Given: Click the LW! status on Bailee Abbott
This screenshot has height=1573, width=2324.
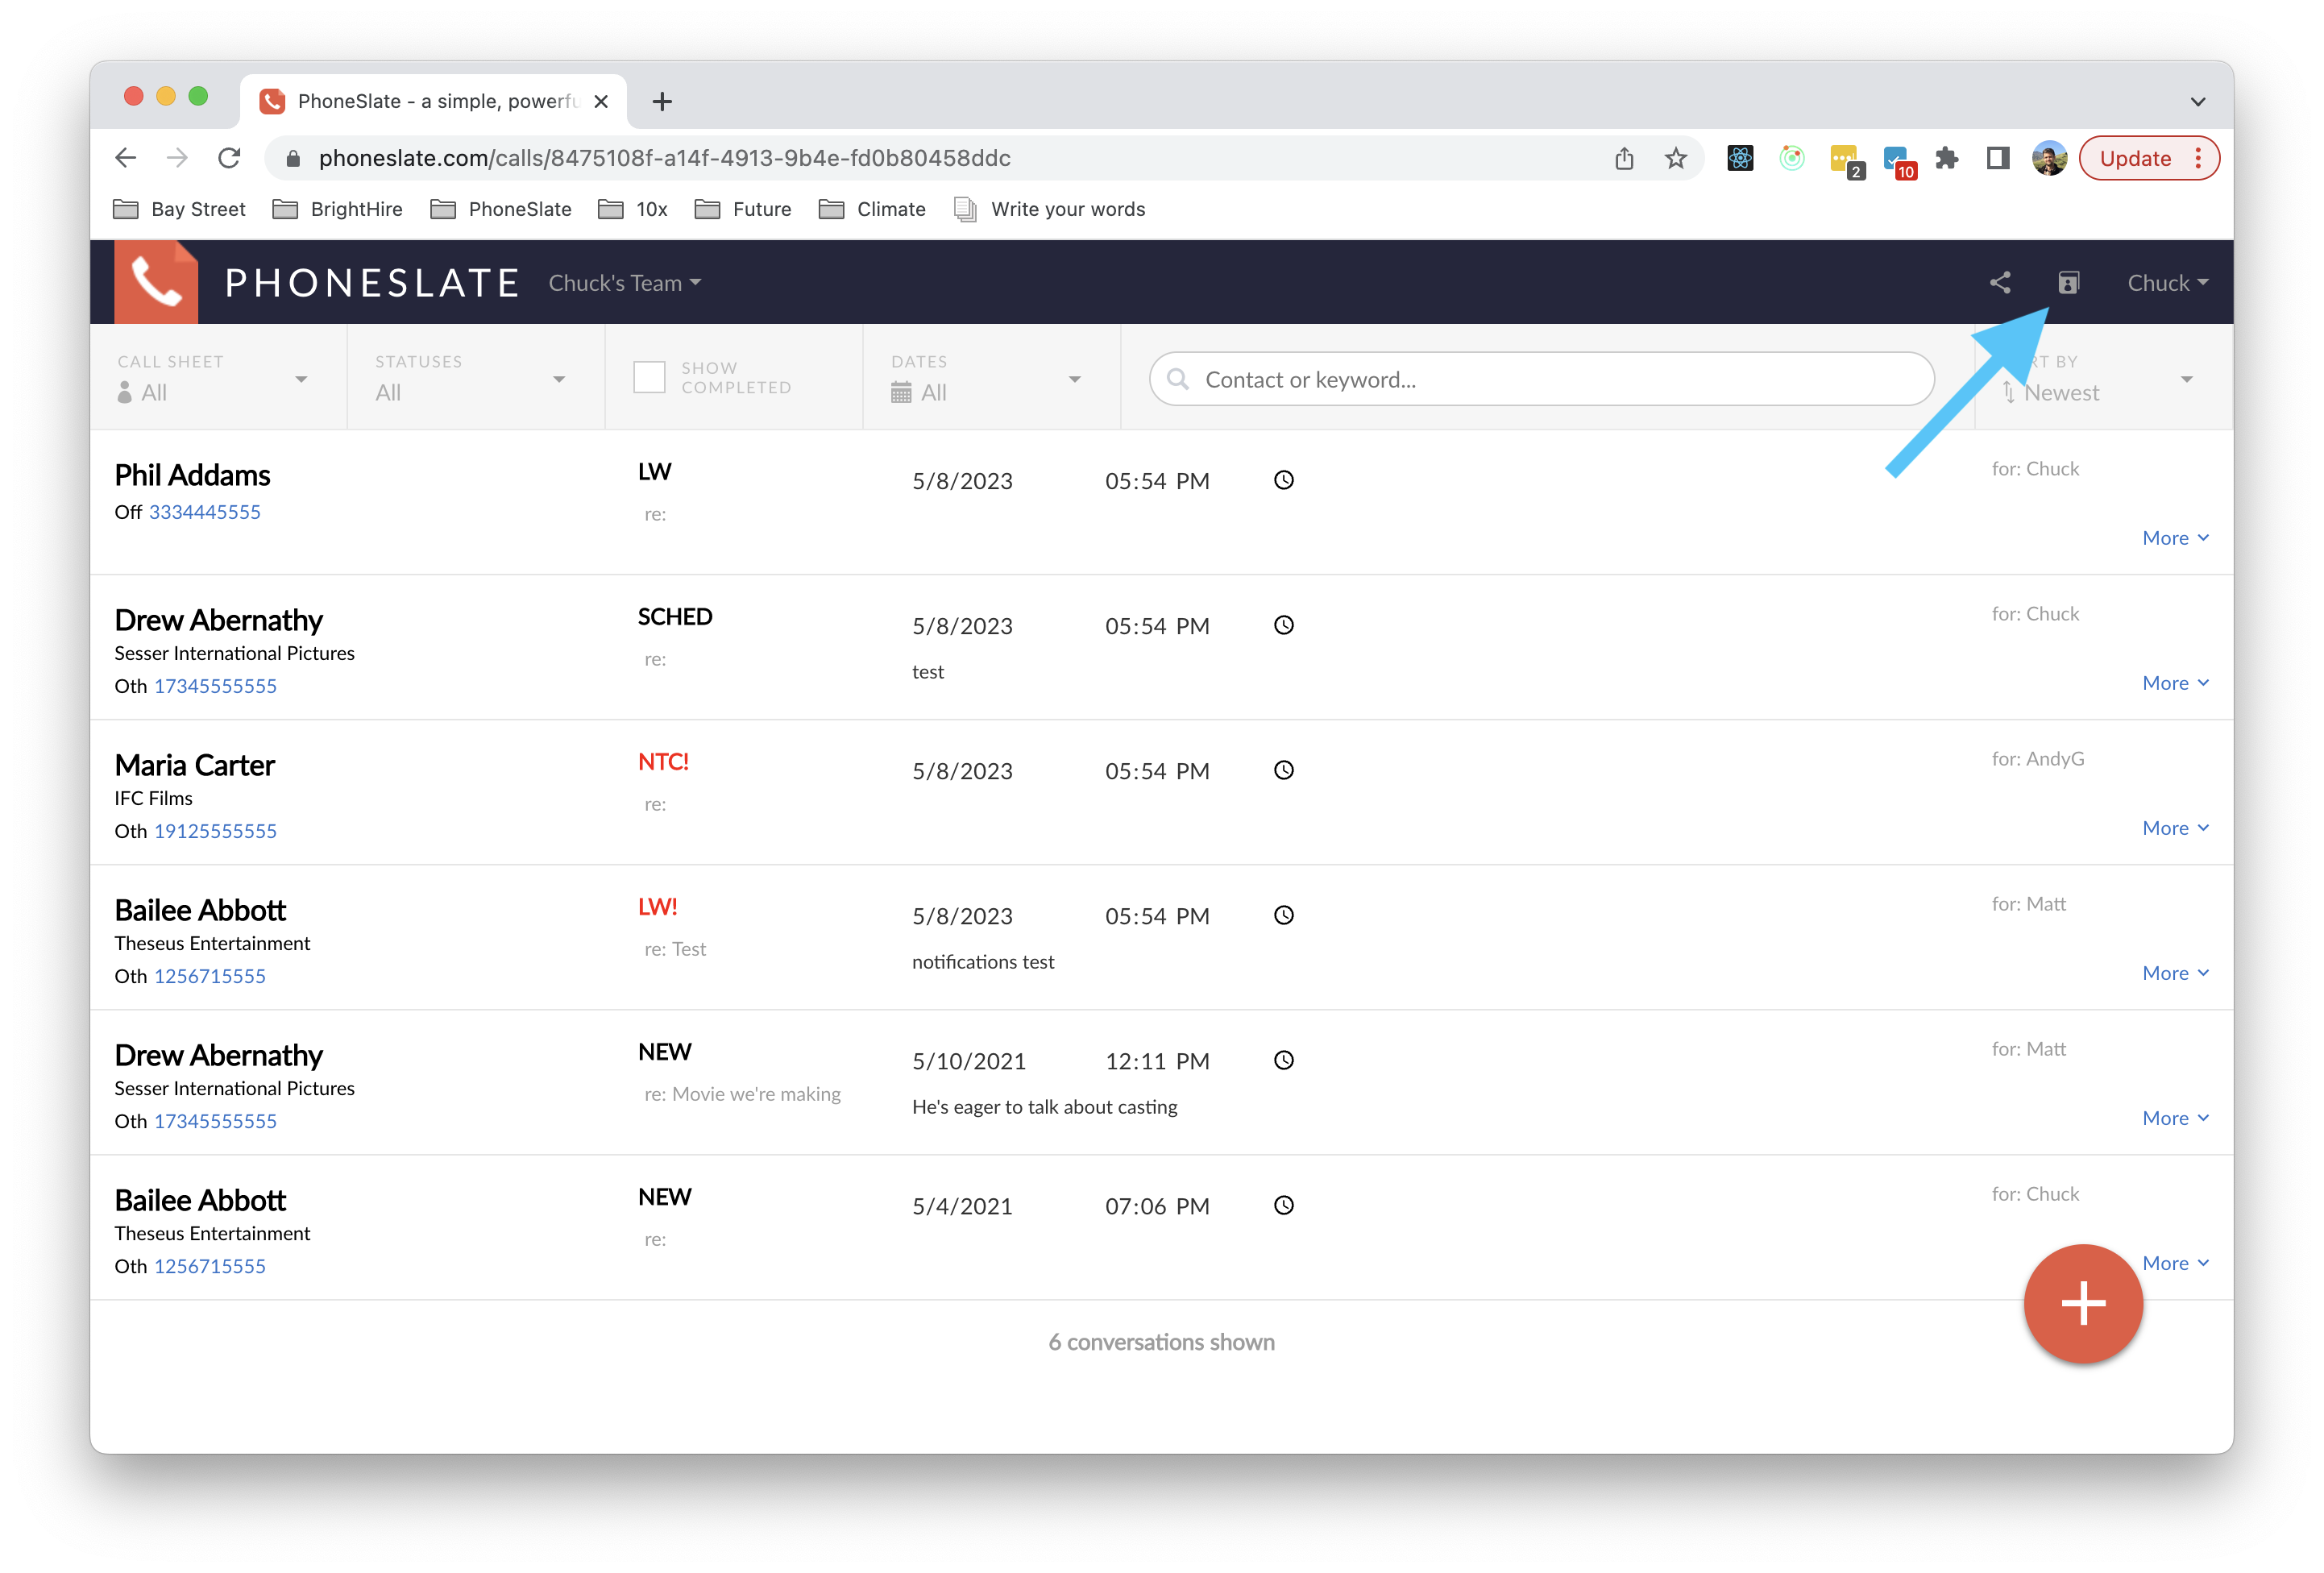Looking at the screenshot, I should click(x=658, y=907).
